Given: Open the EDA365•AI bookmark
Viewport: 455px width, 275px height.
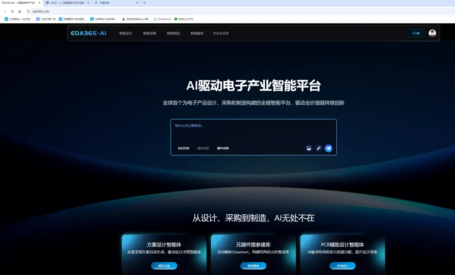Looking at the screenshot, I should coord(162,19).
